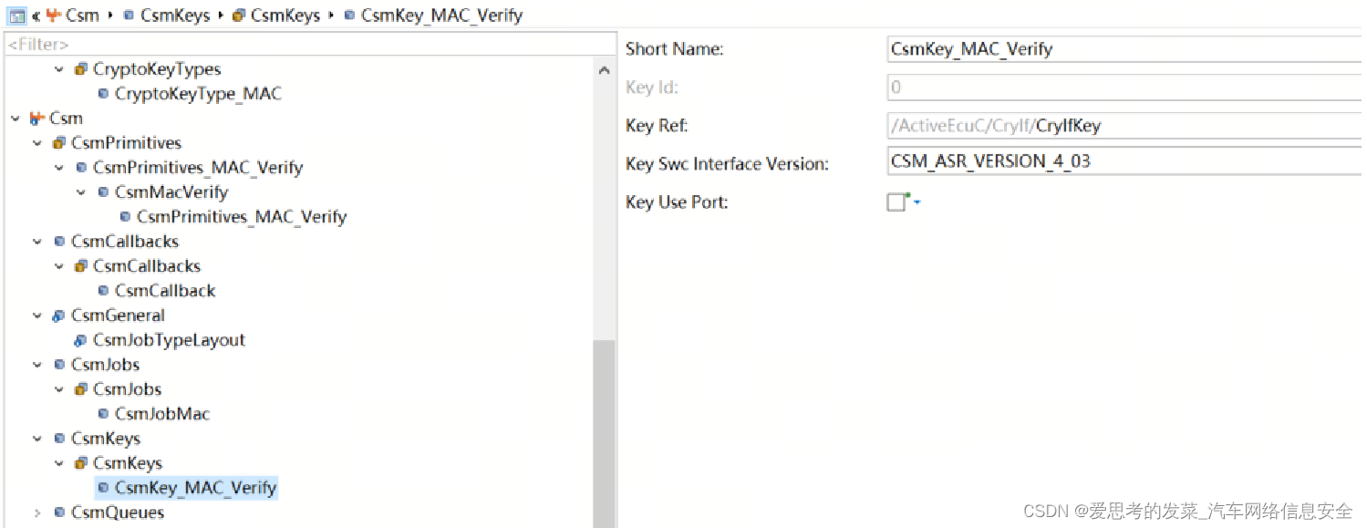Click the CsmKey_MAC_Verify breadcrumb icon

[x=350, y=16]
